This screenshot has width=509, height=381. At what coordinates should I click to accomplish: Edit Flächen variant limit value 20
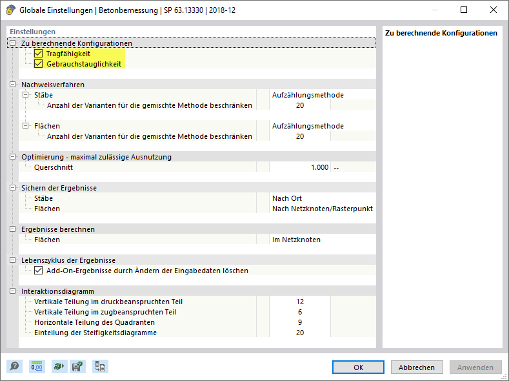click(x=299, y=136)
